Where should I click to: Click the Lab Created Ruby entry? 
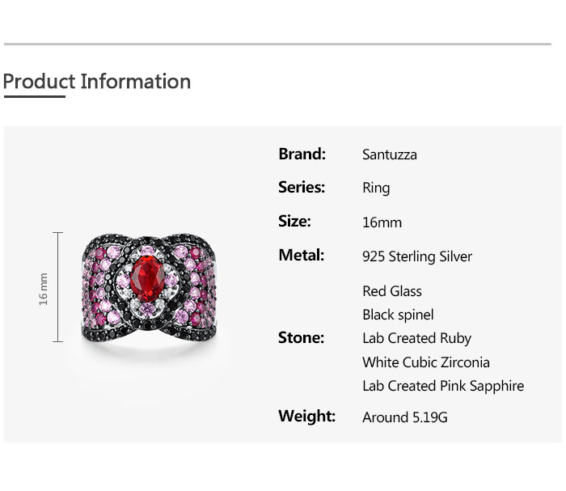tap(416, 338)
